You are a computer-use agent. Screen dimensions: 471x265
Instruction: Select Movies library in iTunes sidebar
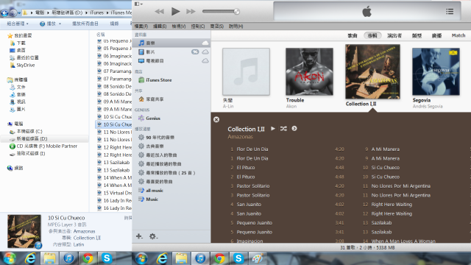tap(171, 52)
